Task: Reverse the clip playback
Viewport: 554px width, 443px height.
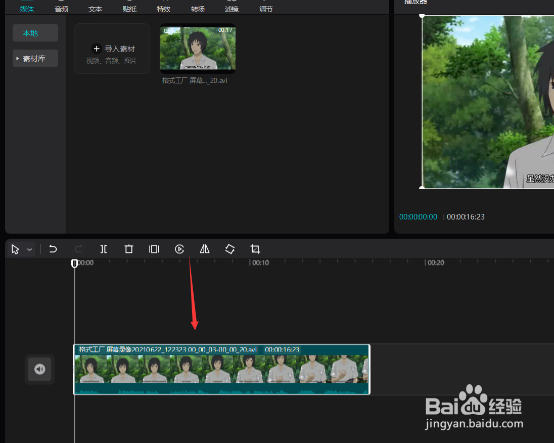Action: (179, 249)
